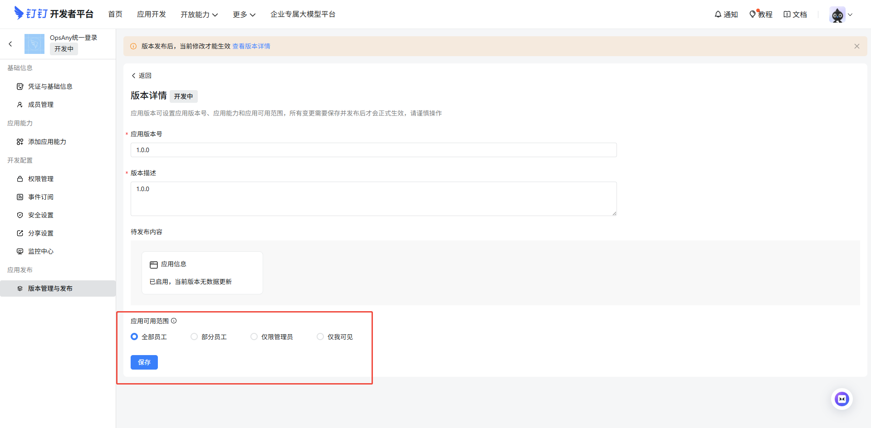
Task: Open the 查看版本详情 link
Action: click(251, 46)
